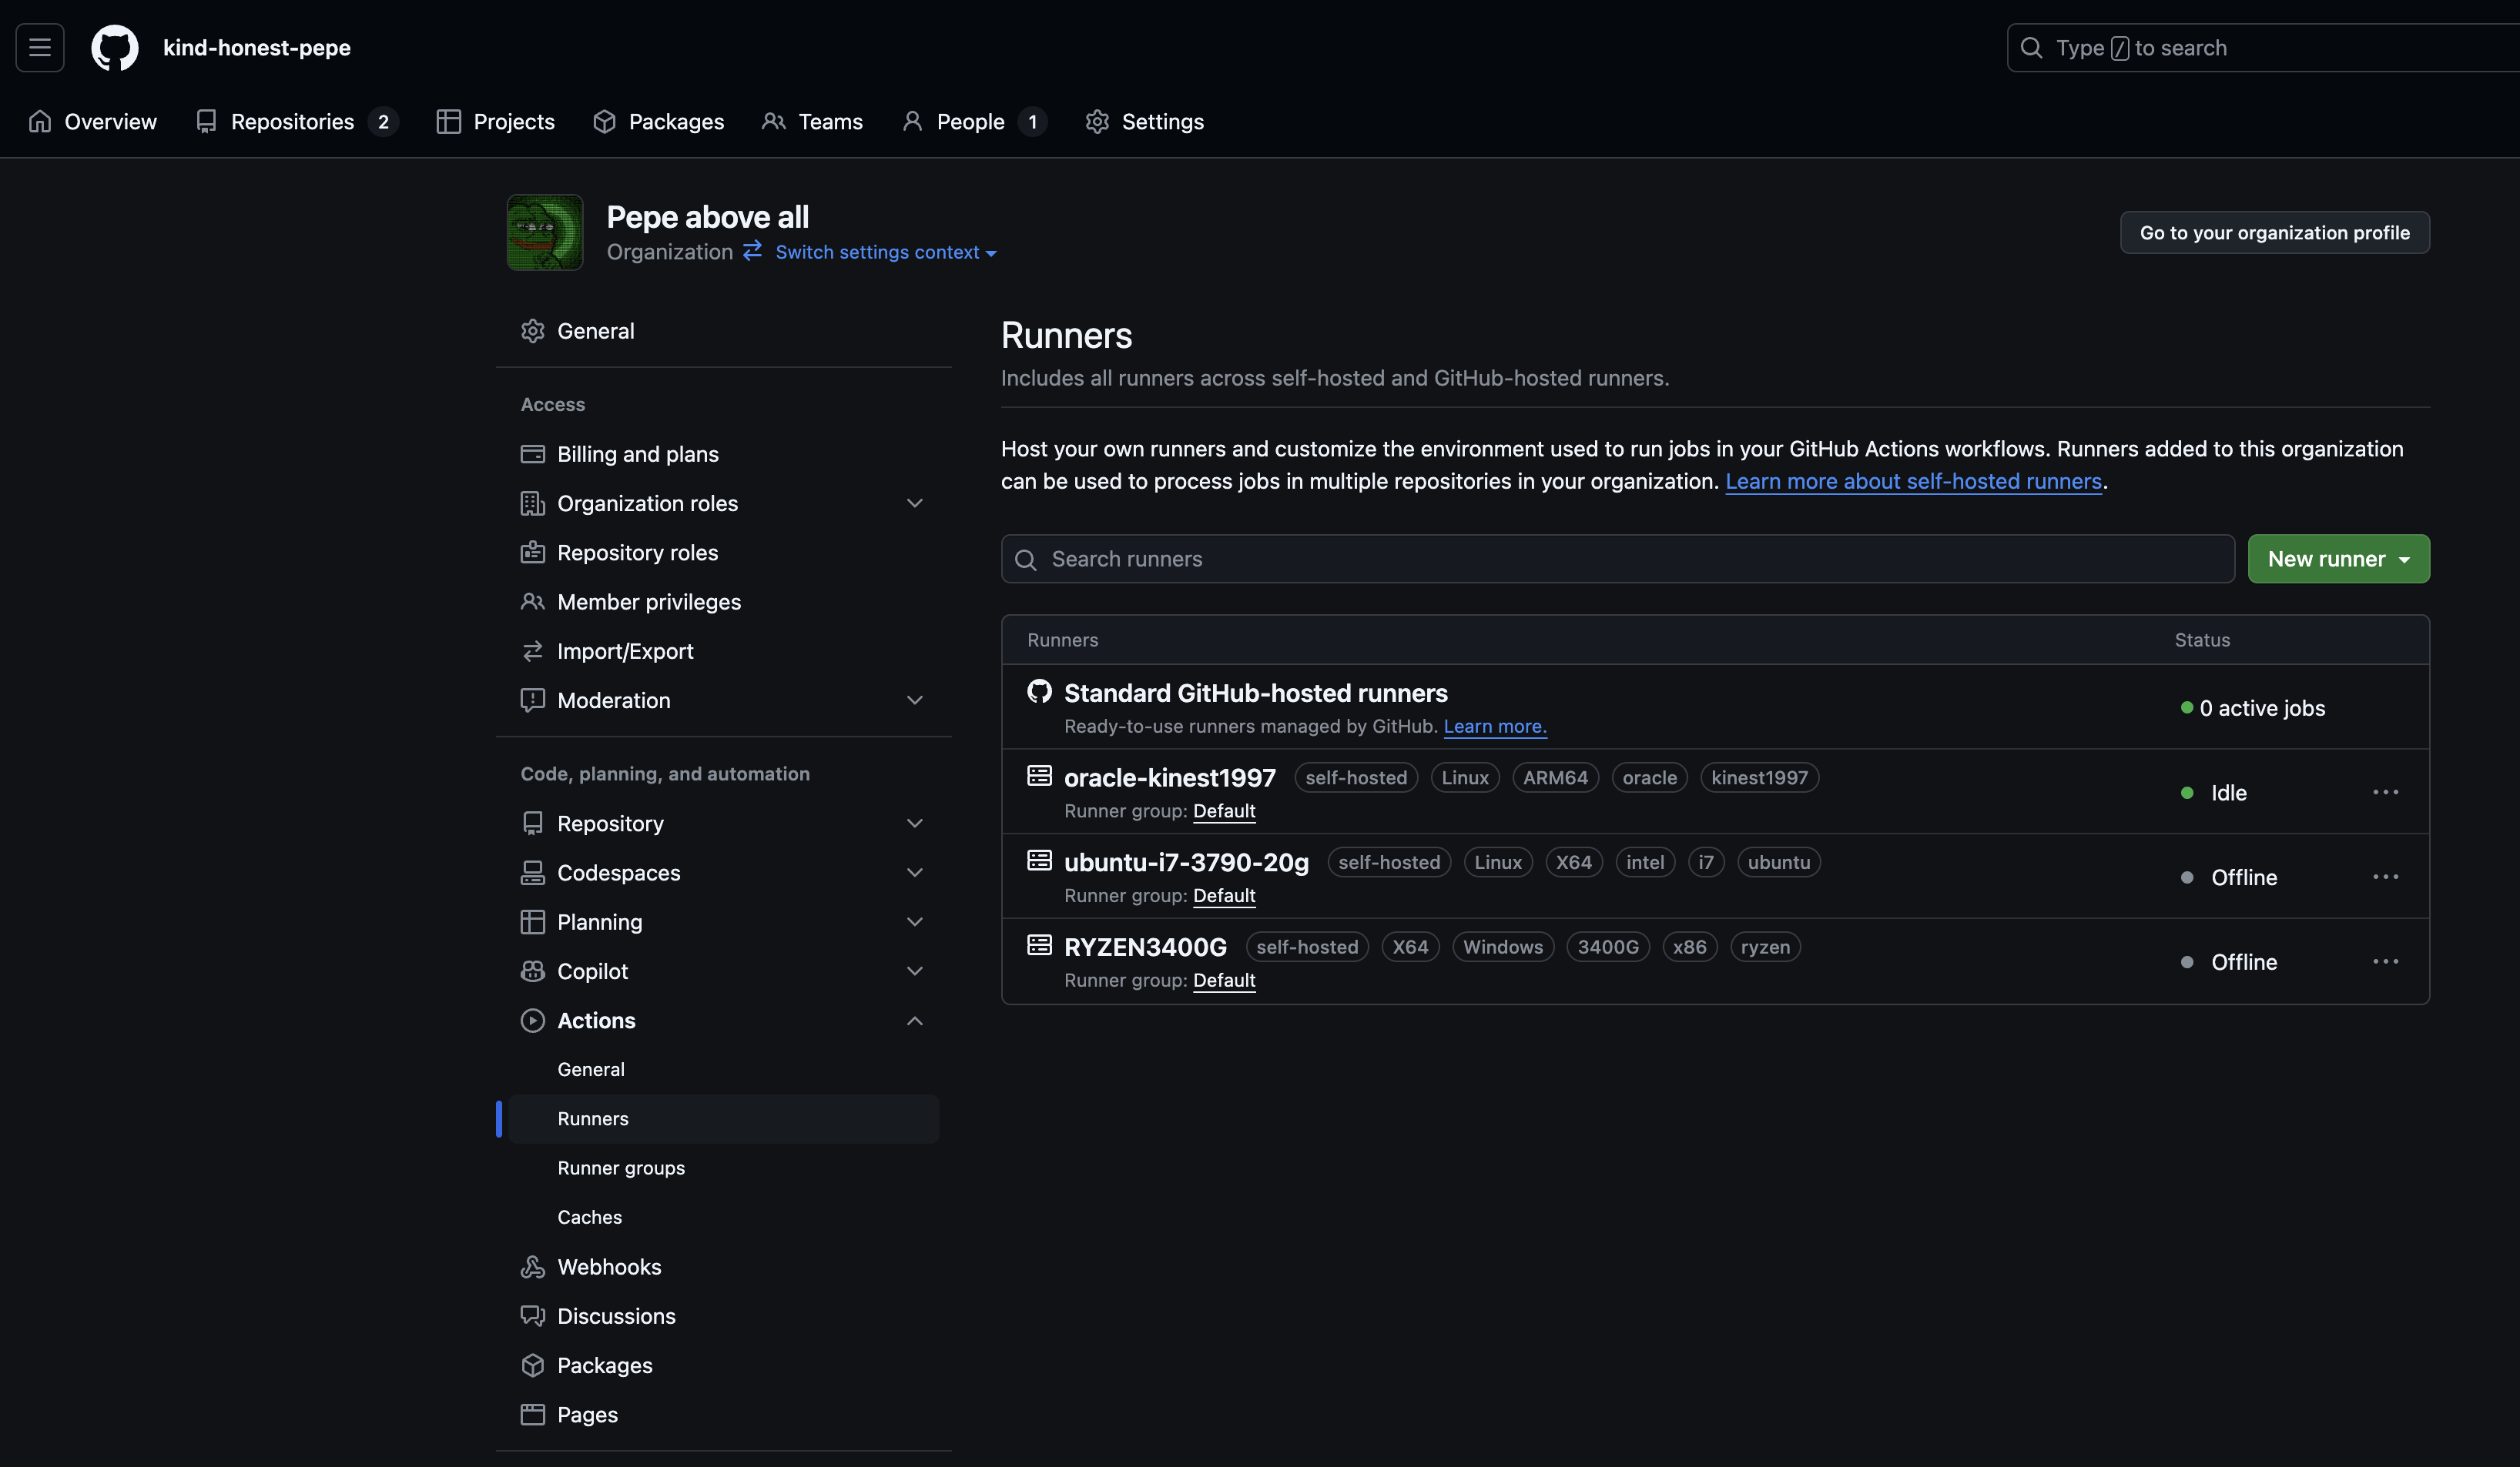This screenshot has height=1467, width=2520.
Task: Click the GitHub Octocat logo
Action: coord(114,48)
